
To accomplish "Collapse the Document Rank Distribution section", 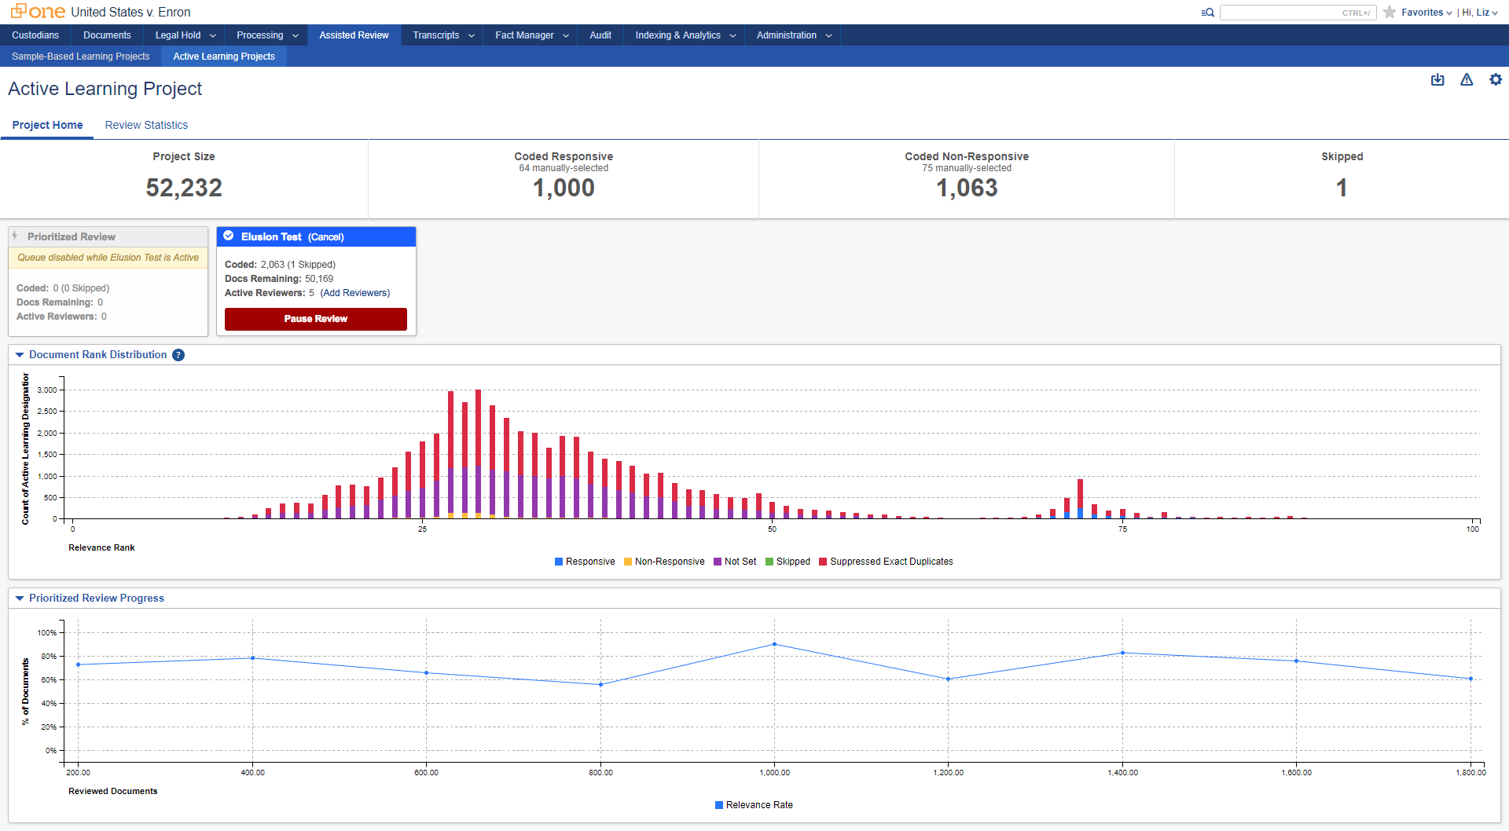I will point(20,355).
